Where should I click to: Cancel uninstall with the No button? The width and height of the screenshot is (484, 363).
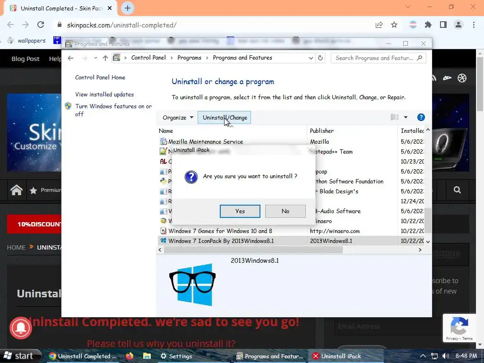pyautogui.click(x=285, y=211)
